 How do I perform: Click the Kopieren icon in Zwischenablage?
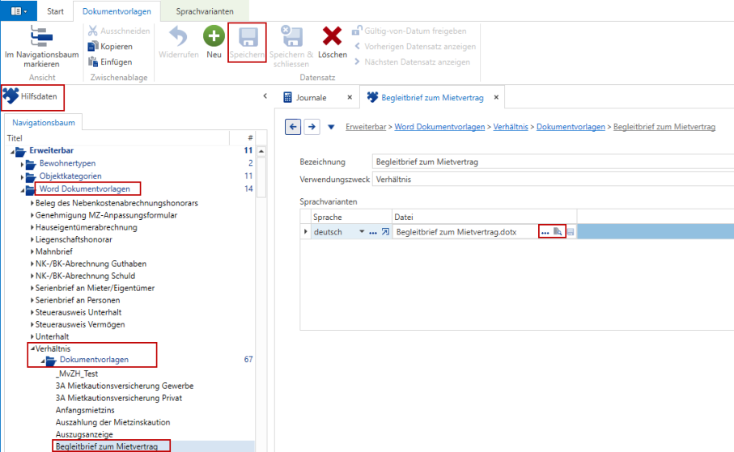point(93,46)
